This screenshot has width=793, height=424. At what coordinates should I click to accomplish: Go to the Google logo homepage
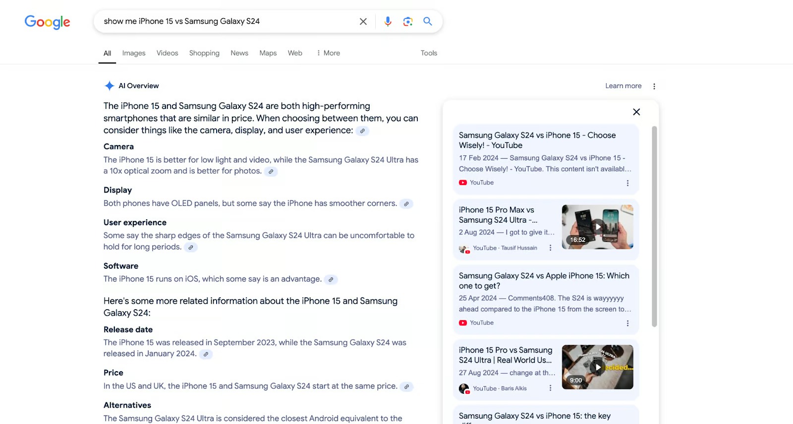pos(48,22)
